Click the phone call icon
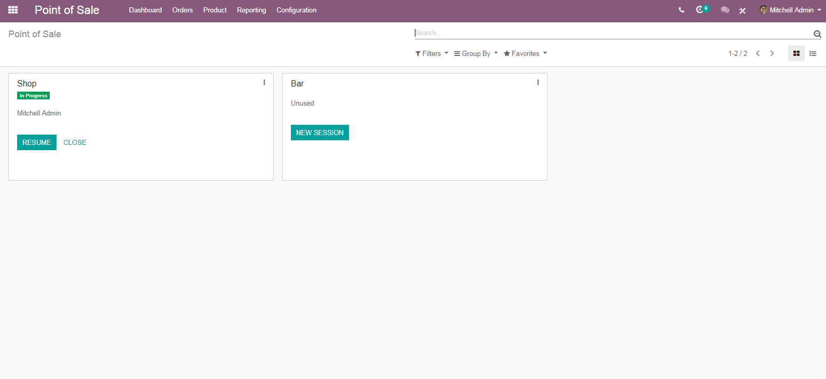Image resolution: width=826 pixels, height=379 pixels. pyautogui.click(x=681, y=10)
